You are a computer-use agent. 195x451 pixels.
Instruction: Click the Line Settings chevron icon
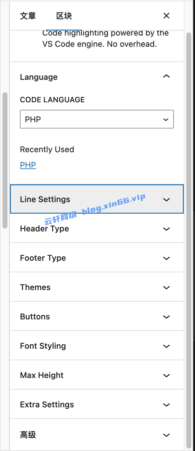166,200
